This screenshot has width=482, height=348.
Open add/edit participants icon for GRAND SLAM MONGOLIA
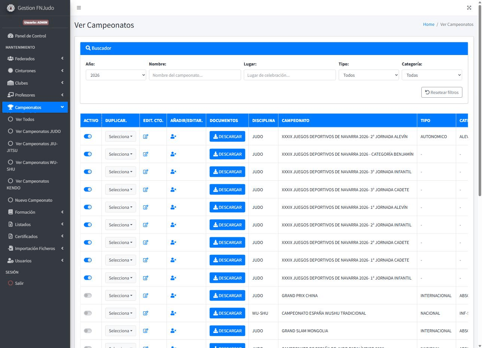point(173,331)
